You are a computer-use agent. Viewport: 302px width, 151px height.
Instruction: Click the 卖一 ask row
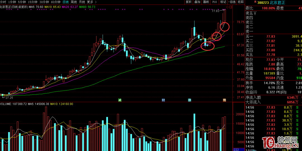point(274,31)
